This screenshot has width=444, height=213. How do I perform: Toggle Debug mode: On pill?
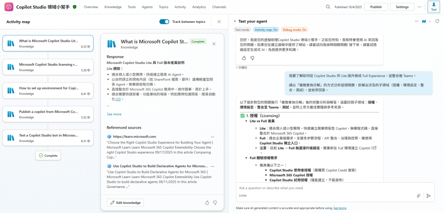tap(294, 29)
